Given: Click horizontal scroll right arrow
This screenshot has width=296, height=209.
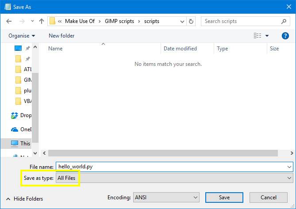Looking at the screenshot, I should click(x=292, y=153).
